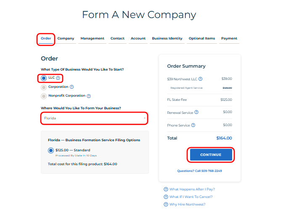Click help icon next to LLC option
Image resolution: width=286 pixels, height=211 pixels.
pyautogui.click(x=58, y=78)
